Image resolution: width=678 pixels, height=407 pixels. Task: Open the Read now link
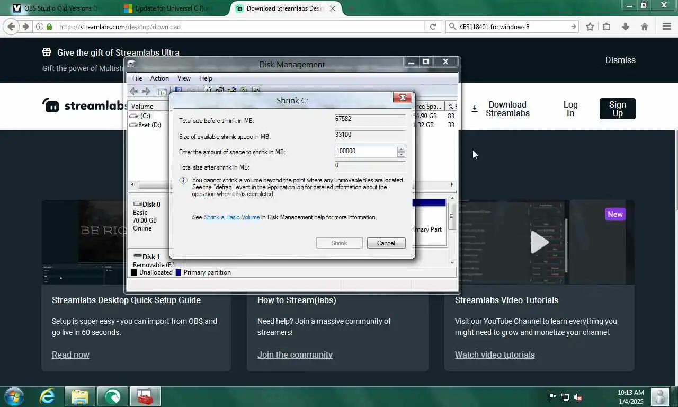(70, 355)
